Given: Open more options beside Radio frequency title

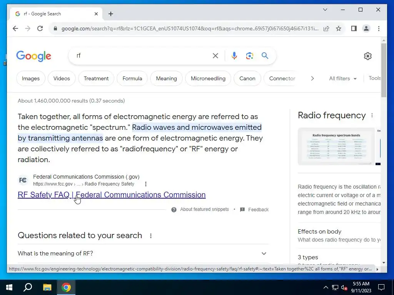Looking at the screenshot, I should point(372,115).
